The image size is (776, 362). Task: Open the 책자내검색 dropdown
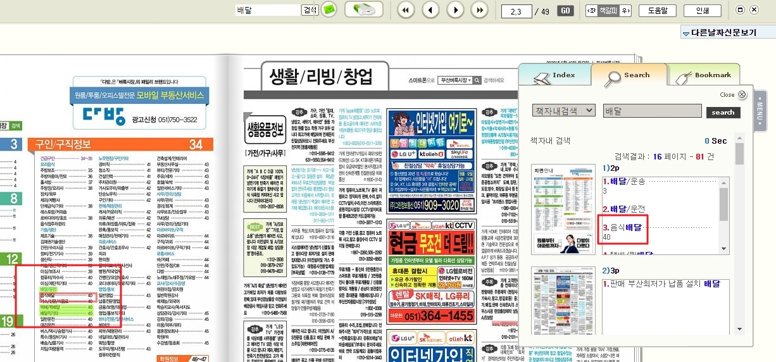[x=564, y=111]
